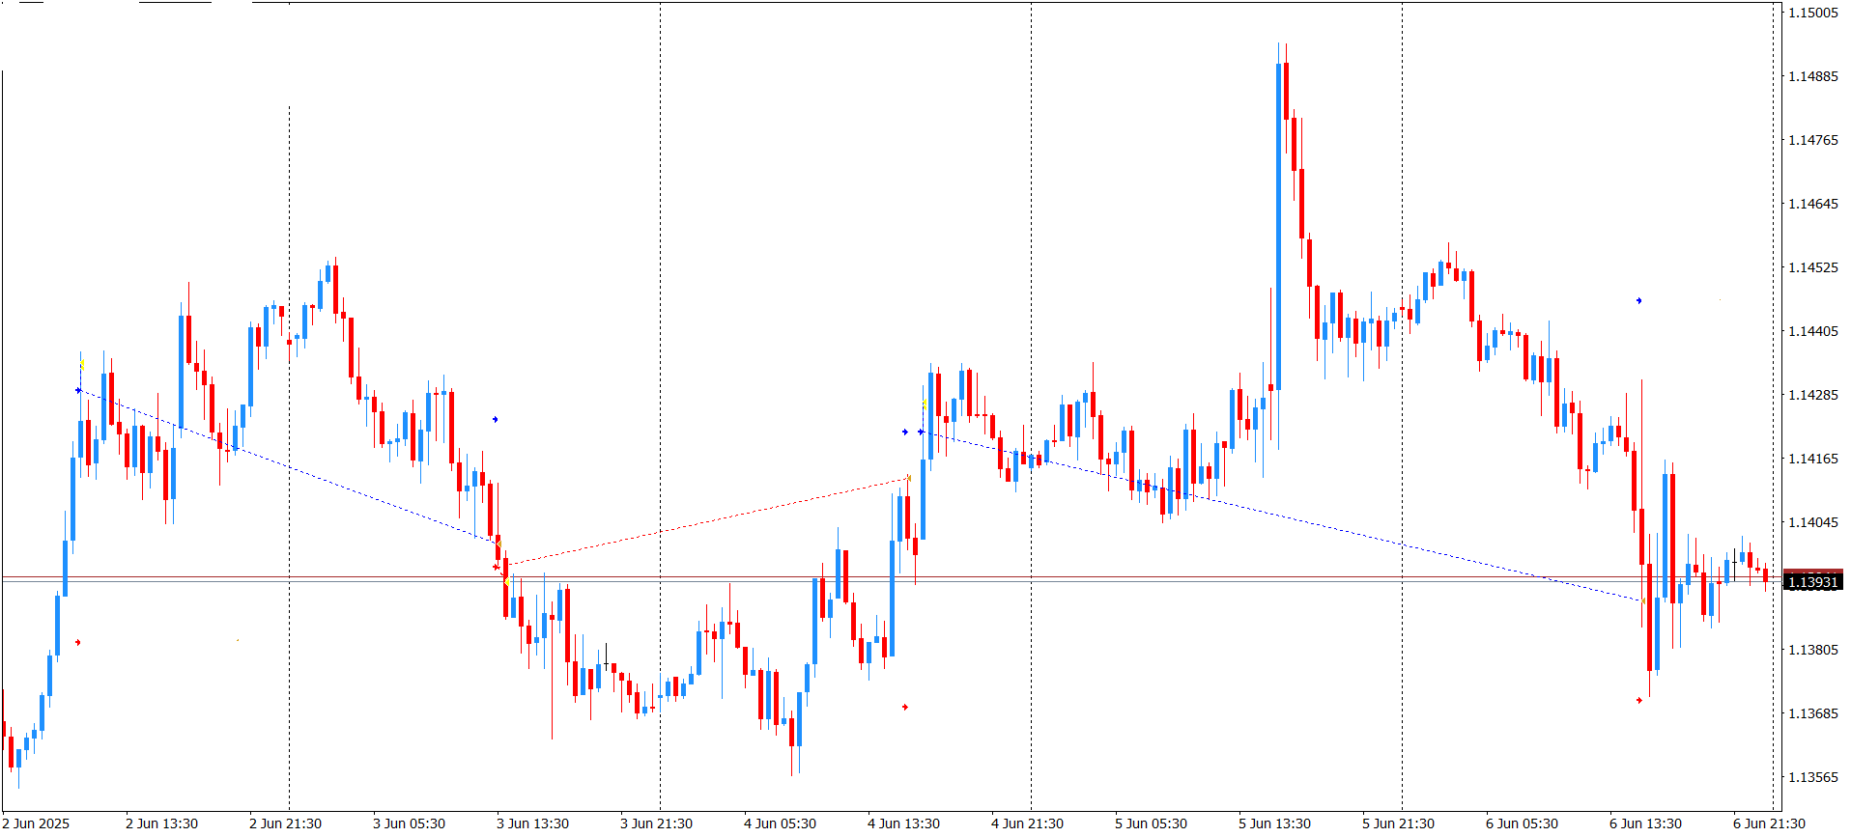Click the '4 Jun 21:30' time label

coord(1028,823)
